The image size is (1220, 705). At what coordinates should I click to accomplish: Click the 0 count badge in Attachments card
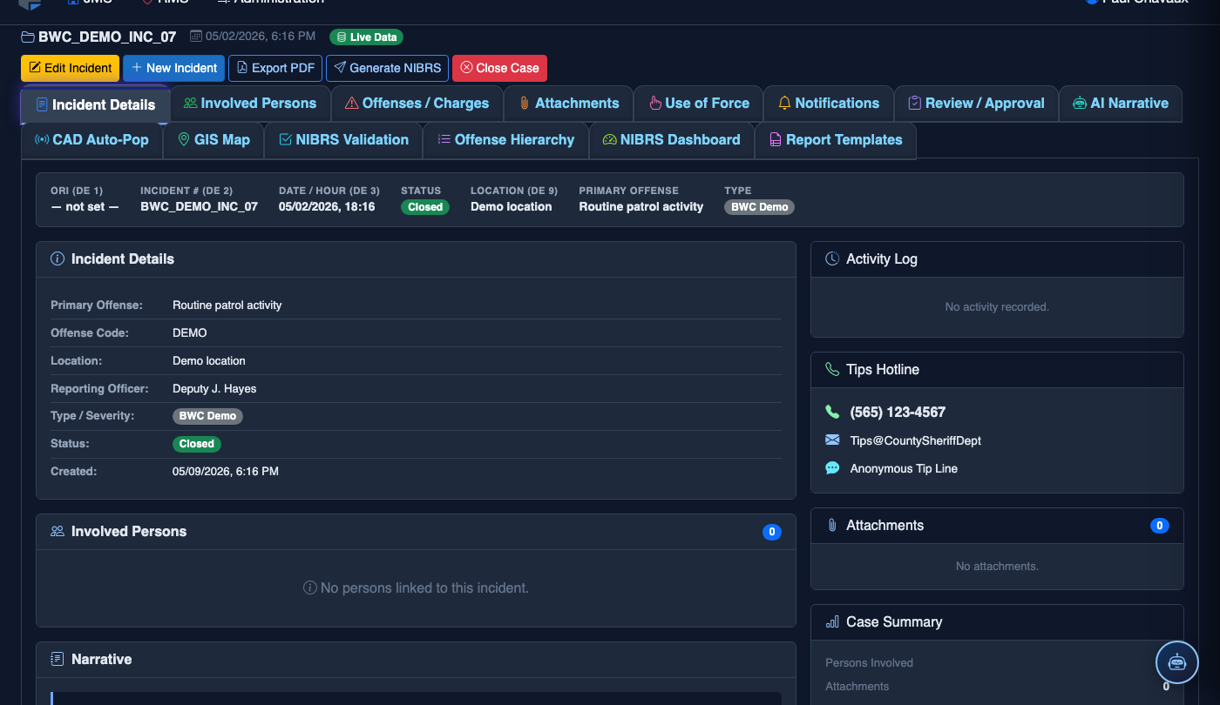pos(1159,526)
